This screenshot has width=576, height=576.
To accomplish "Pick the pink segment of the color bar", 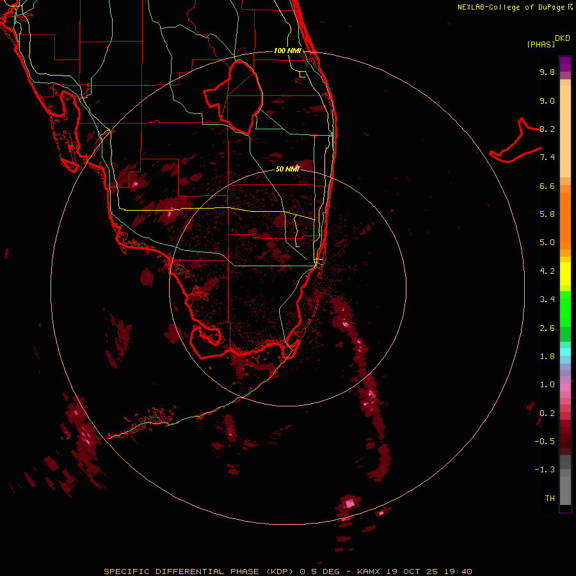I will coord(565,388).
